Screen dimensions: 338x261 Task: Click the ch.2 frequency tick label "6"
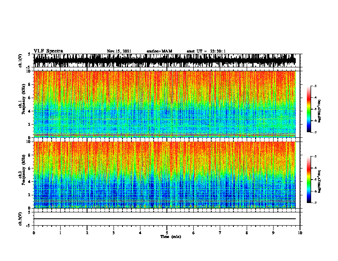click(x=30, y=168)
